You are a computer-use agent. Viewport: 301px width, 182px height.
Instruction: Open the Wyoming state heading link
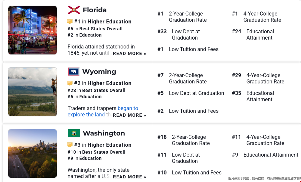pos(99,72)
